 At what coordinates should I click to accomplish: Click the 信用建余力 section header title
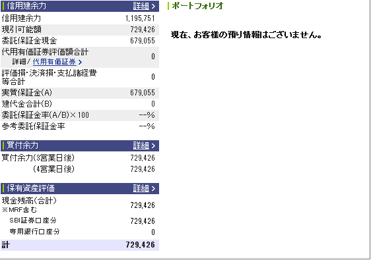pyautogui.click(x=26, y=6)
